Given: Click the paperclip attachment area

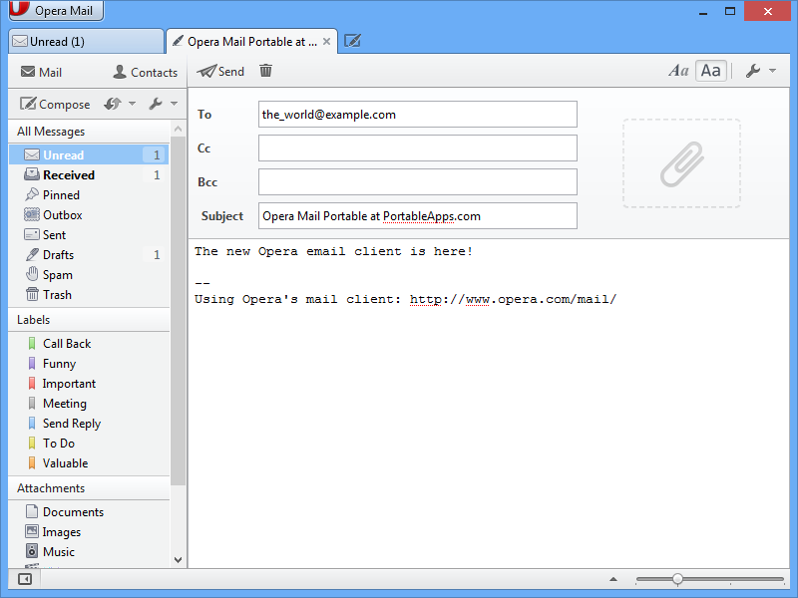Looking at the screenshot, I should tap(681, 163).
